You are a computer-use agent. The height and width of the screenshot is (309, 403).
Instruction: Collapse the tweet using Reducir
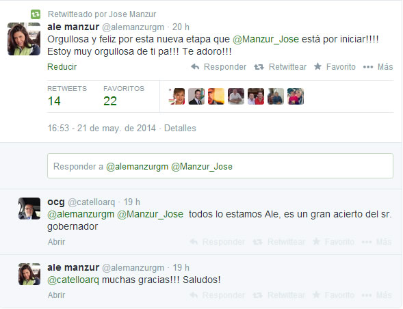point(62,67)
